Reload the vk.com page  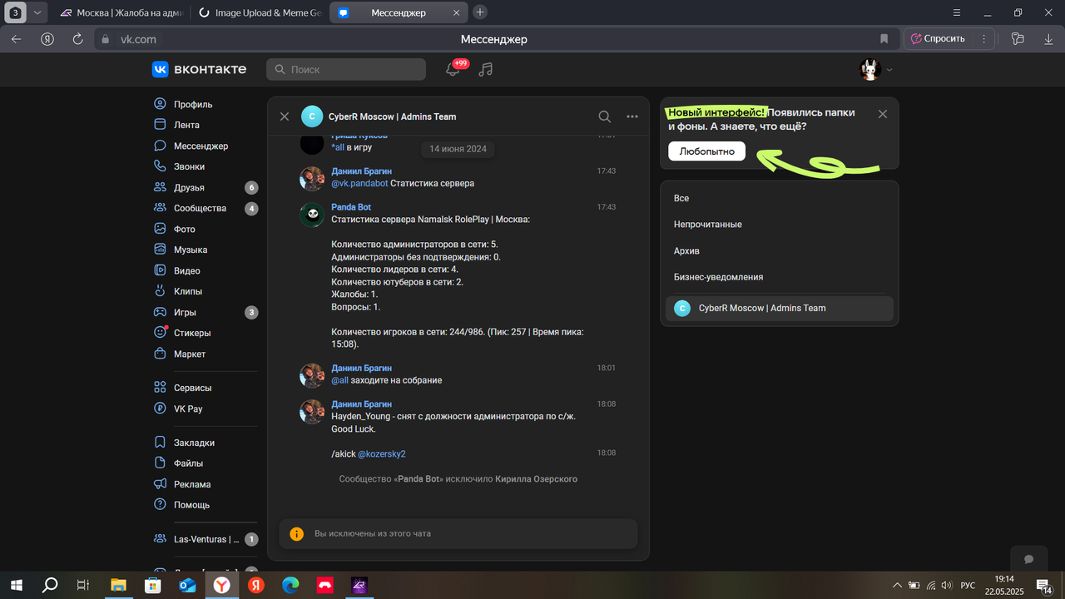point(77,39)
